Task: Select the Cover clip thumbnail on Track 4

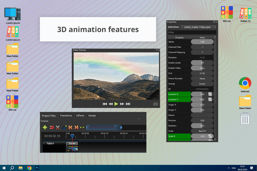Action: (72, 148)
